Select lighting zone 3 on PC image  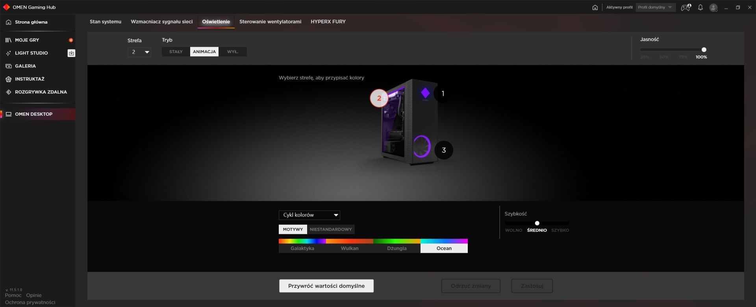[x=444, y=150]
